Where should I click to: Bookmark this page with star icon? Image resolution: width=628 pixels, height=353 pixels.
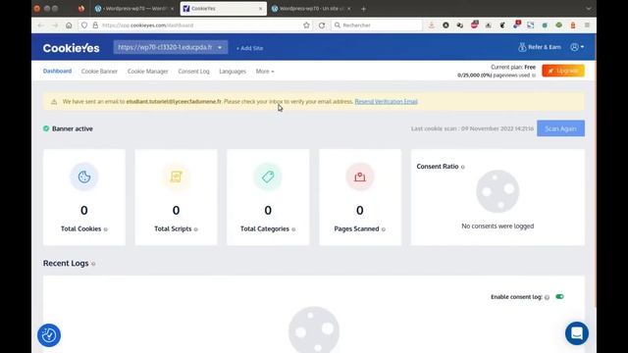click(x=306, y=25)
